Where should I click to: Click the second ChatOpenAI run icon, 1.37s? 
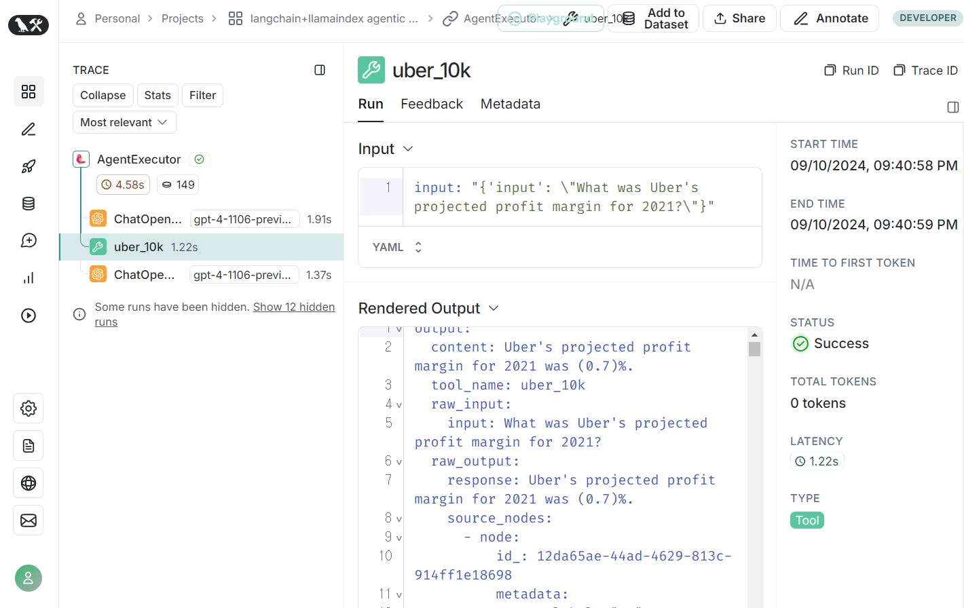pyautogui.click(x=98, y=274)
